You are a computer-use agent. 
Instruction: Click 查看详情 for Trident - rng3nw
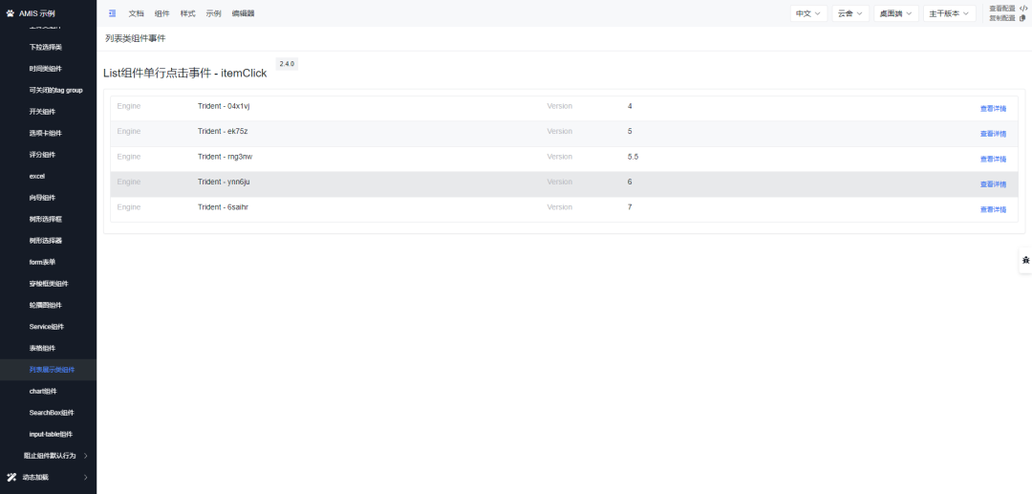click(x=993, y=160)
